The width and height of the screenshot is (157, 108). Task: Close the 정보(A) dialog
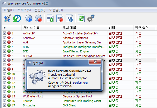coord(95,62)
